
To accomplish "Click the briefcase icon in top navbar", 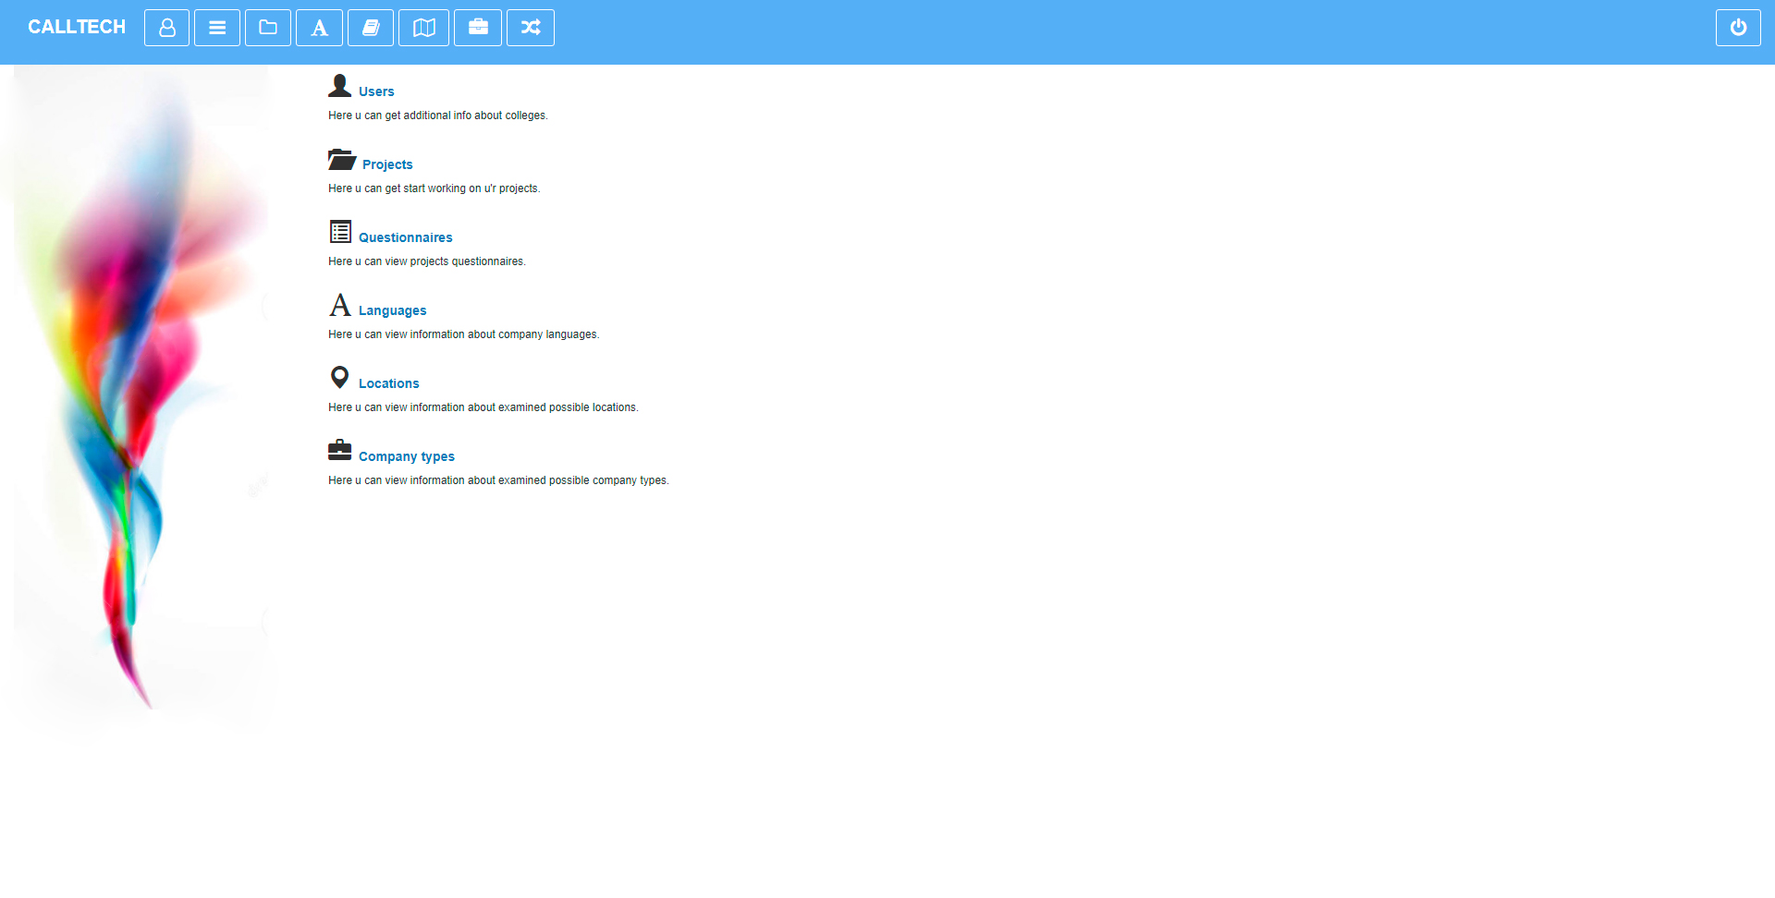I will (x=478, y=28).
